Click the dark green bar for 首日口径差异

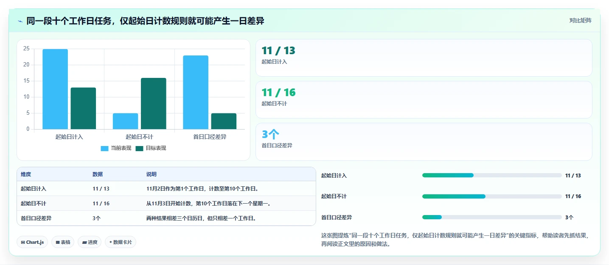tap(224, 121)
